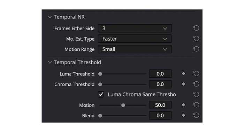Open Frames Either Side dropdown
Screen dimensions: 244x132
pyautogui.click(x=135, y=28)
